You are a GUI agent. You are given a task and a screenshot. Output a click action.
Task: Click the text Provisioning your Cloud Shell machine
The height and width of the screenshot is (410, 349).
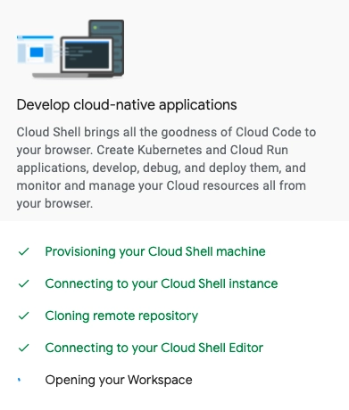click(x=155, y=251)
